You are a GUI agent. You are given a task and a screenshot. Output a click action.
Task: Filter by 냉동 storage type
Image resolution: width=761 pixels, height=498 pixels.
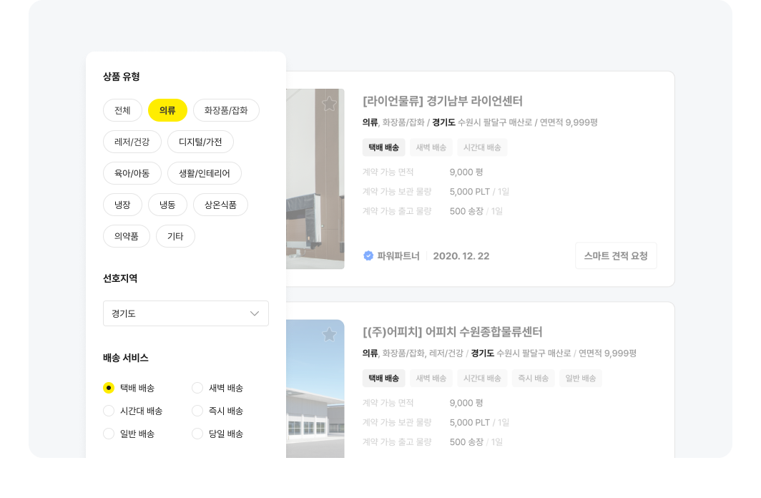point(167,205)
